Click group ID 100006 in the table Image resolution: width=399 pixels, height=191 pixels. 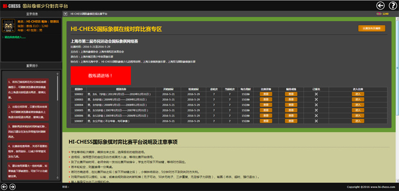point(79,116)
